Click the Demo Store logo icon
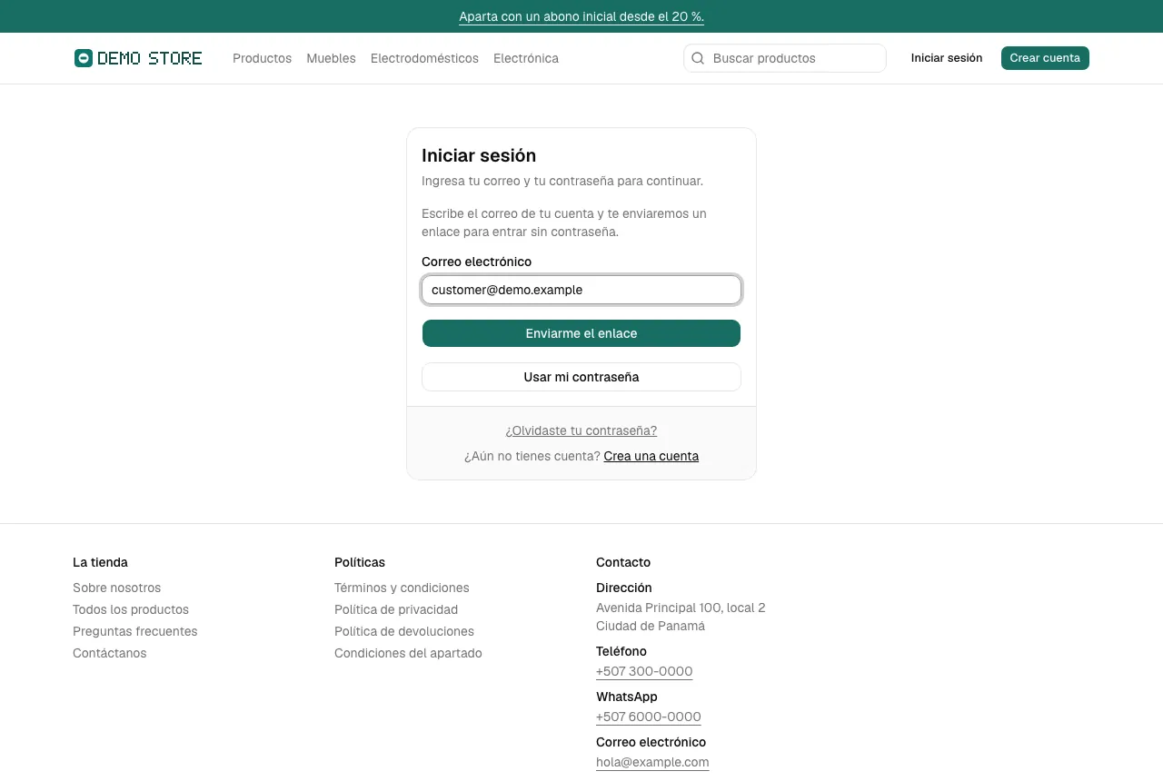The height and width of the screenshot is (781, 1163). [84, 58]
